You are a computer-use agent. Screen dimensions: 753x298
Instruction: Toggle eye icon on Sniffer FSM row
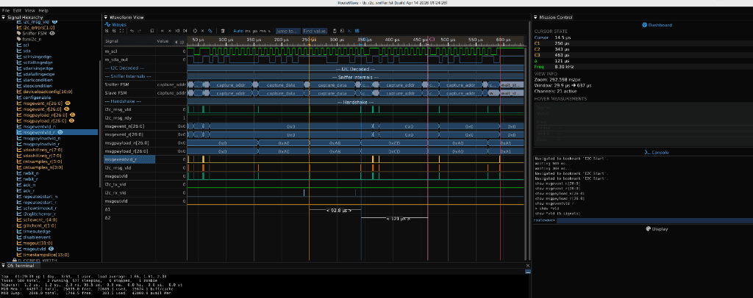coord(52,34)
